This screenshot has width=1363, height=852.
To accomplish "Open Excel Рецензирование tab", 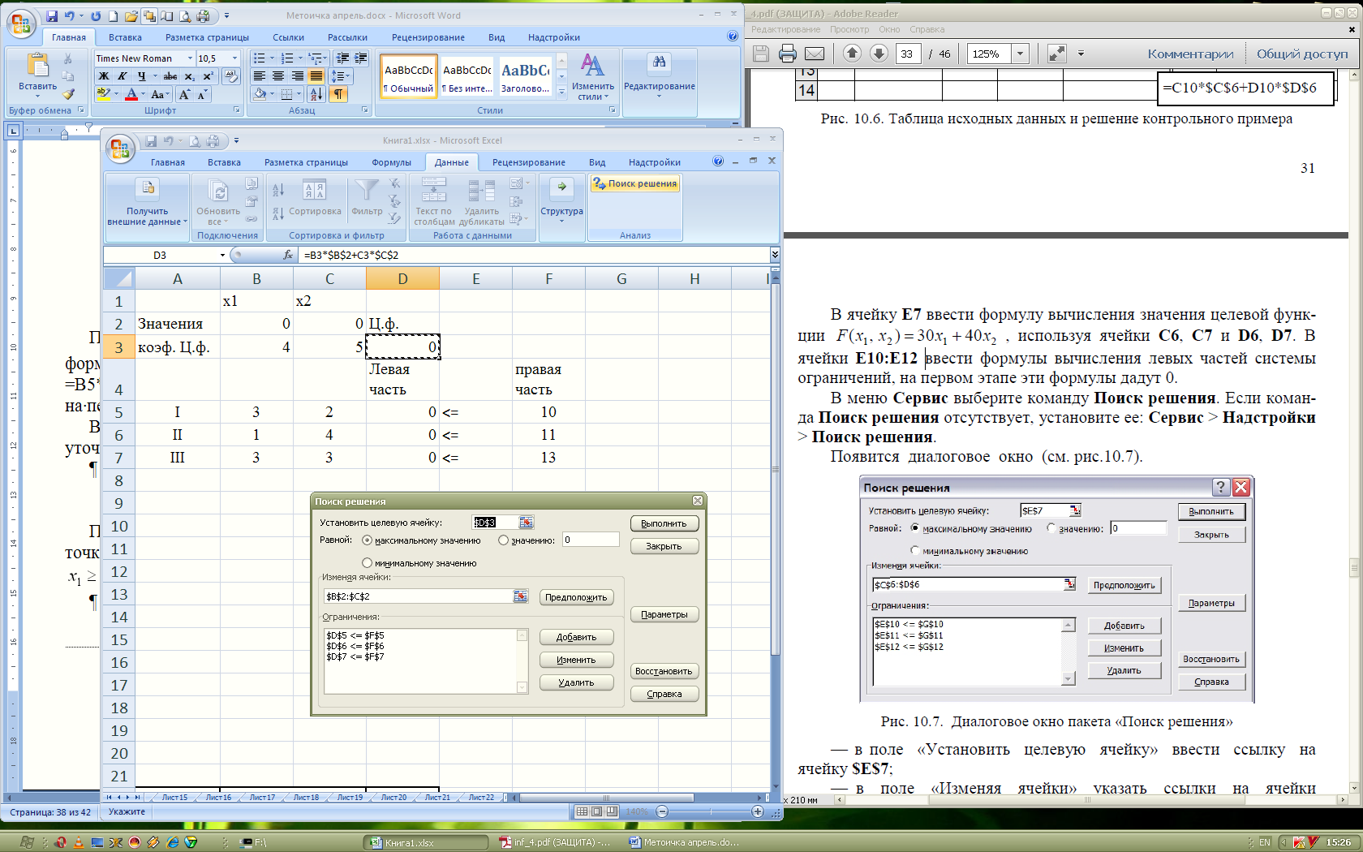I will click(x=528, y=162).
